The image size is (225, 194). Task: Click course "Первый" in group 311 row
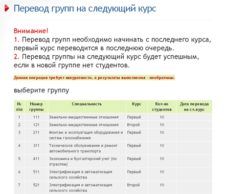(x=134, y=146)
